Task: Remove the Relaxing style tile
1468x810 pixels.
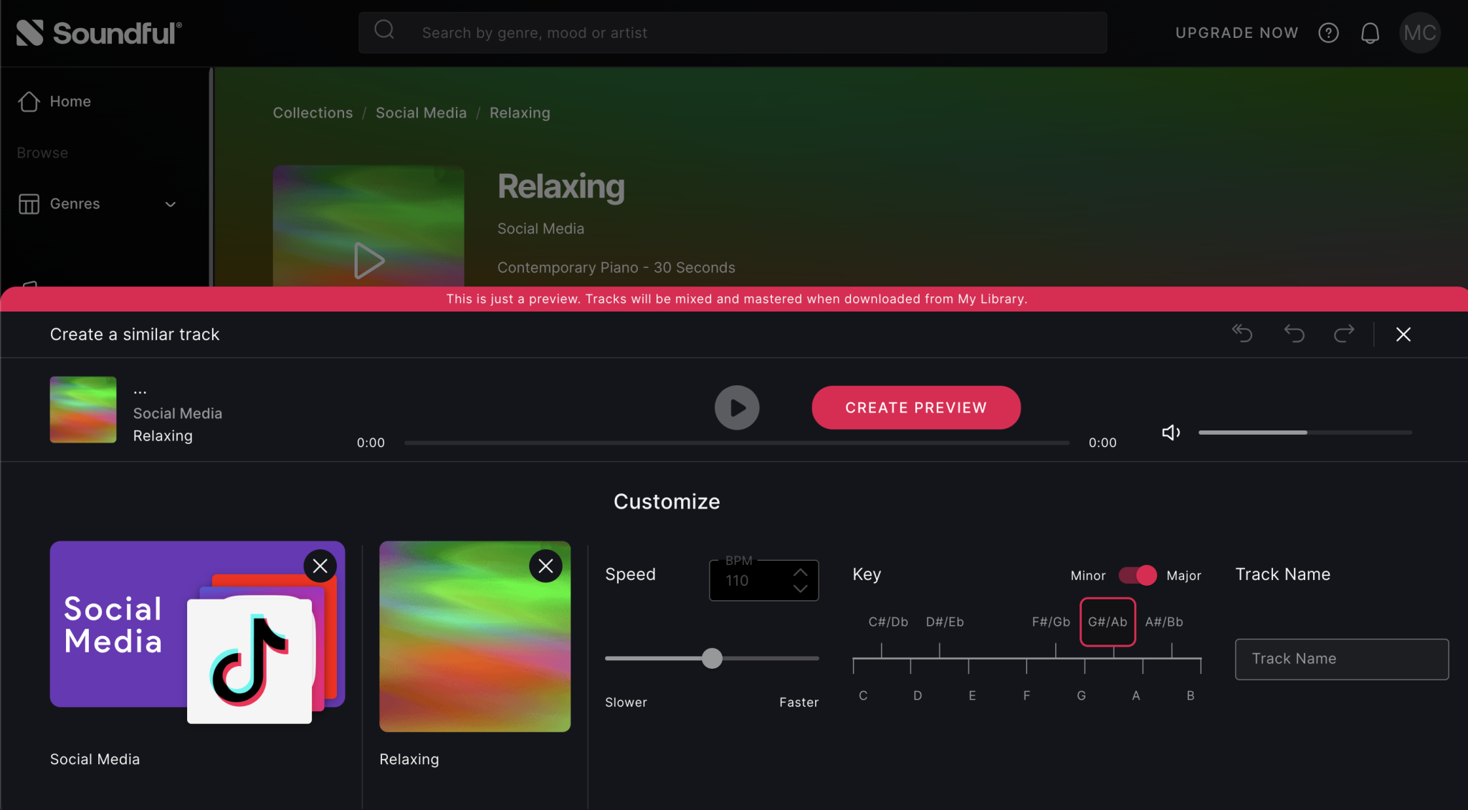Action: pyautogui.click(x=545, y=565)
